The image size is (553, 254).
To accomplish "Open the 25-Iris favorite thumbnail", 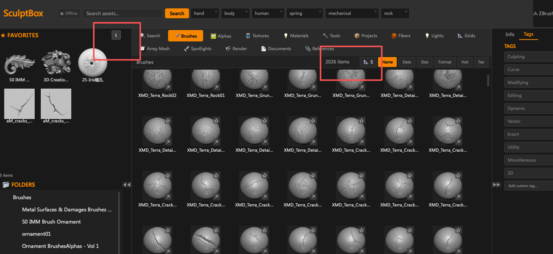I will [93, 62].
